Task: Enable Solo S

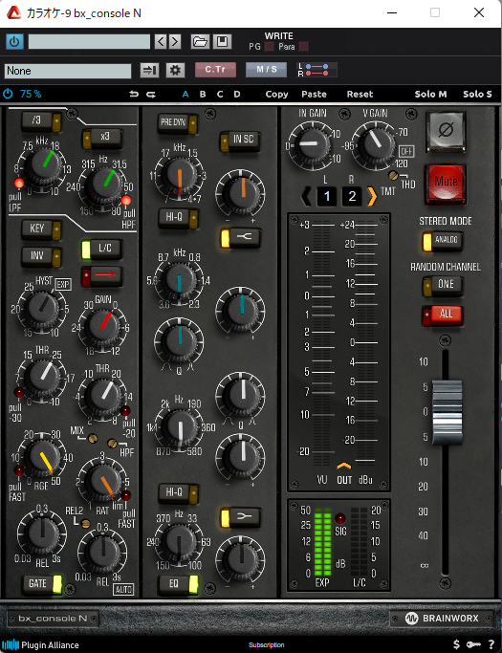Action: [x=477, y=94]
